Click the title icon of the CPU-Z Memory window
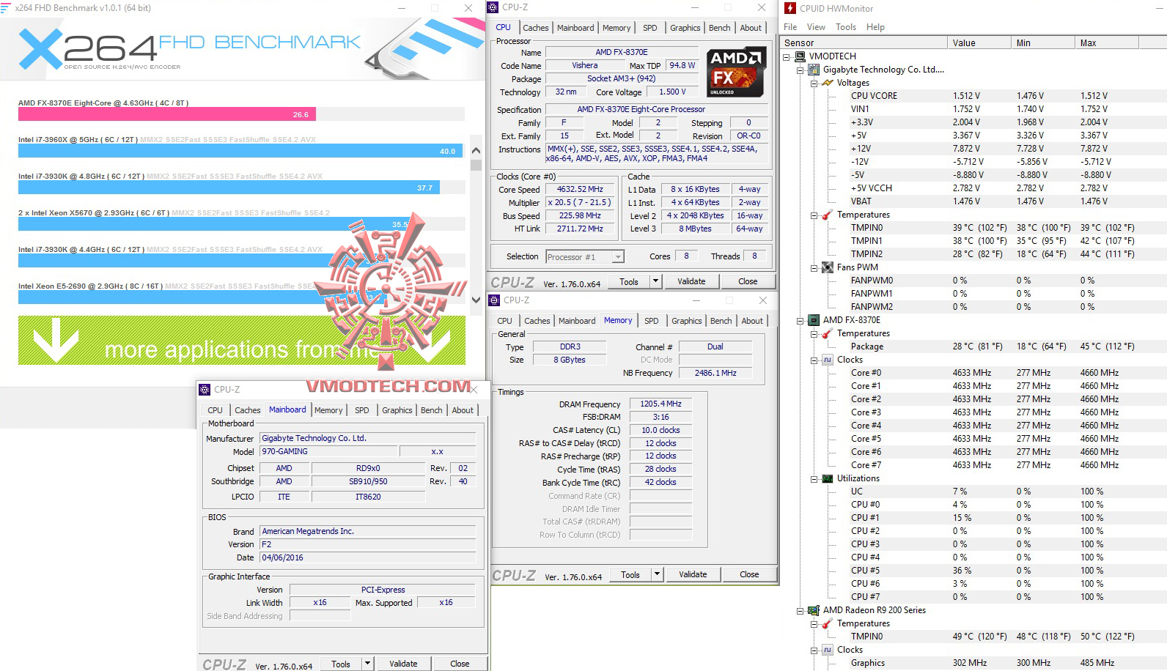This screenshot has height=671, width=1167. point(495,300)
